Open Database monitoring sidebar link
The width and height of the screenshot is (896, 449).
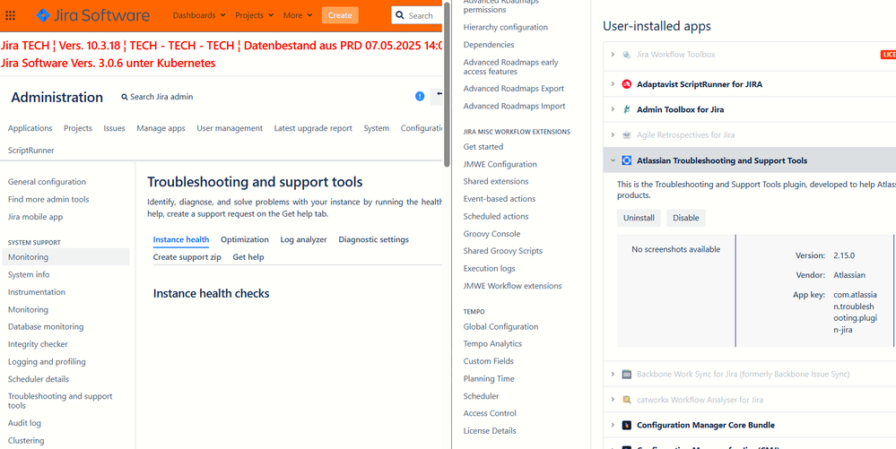pos(46,327)
